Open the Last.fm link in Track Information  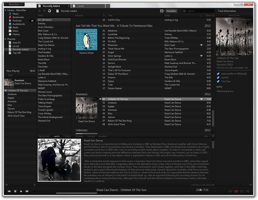[x=225, y=77]
